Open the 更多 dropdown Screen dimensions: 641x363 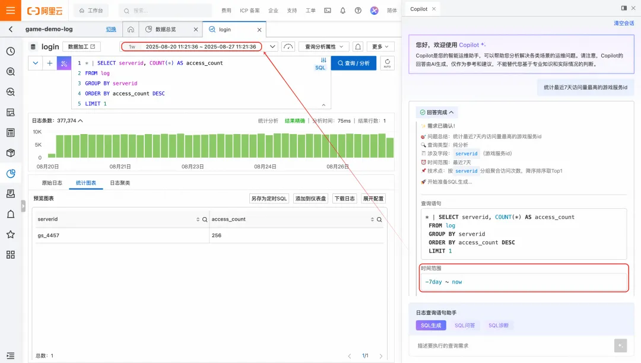(380, 46)
